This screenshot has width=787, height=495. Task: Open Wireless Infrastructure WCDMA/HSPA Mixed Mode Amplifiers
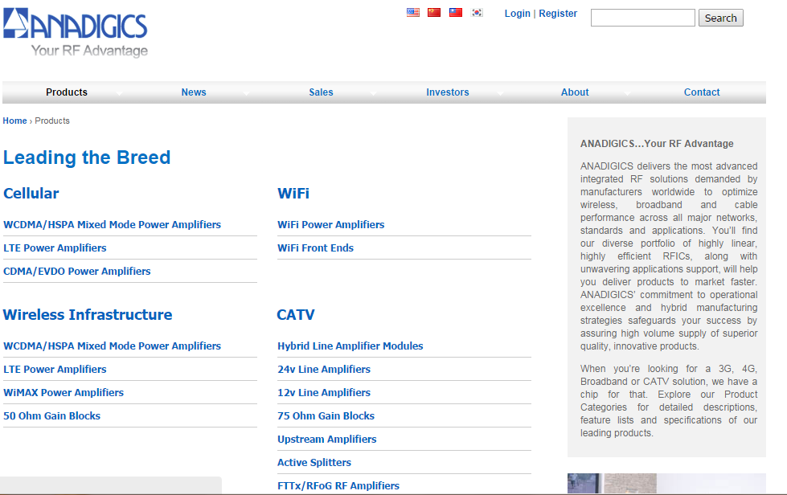click(112, 346)
